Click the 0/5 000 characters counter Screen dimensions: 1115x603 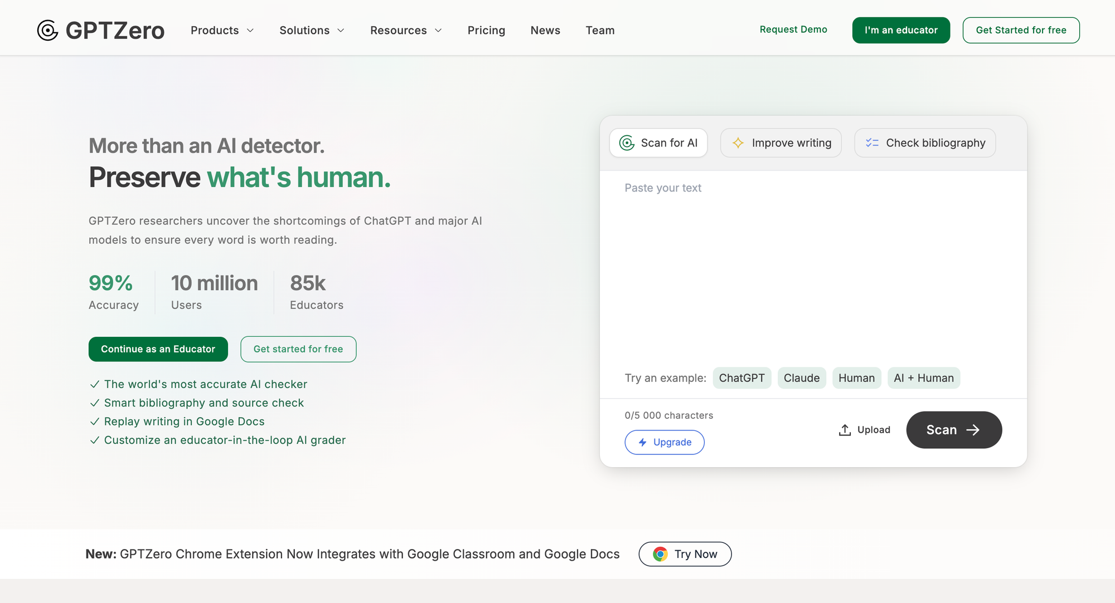click(669, 415)
